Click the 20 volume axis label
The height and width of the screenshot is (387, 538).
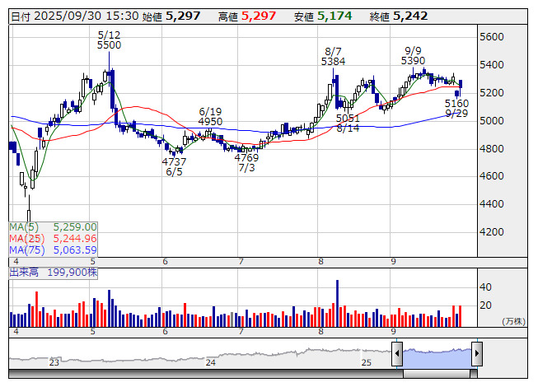pyautogui.click(x=485, y=305)
